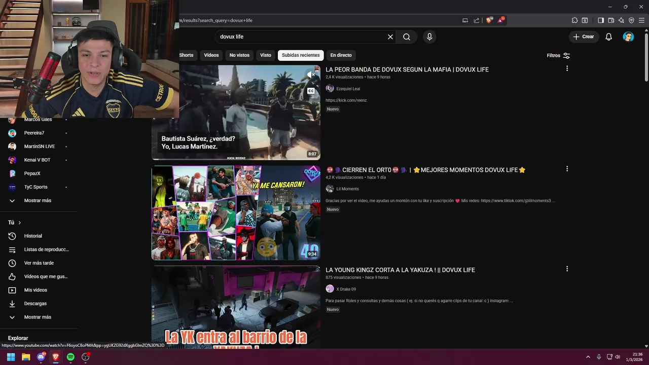Open the browser hamburger menu

(641, 20)
